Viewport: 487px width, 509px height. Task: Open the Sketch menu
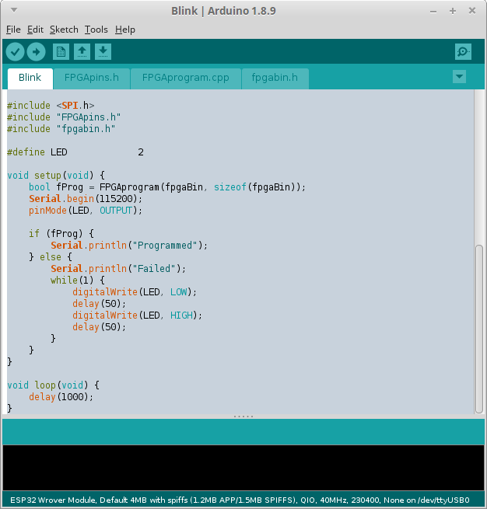[x=64, y=30]
